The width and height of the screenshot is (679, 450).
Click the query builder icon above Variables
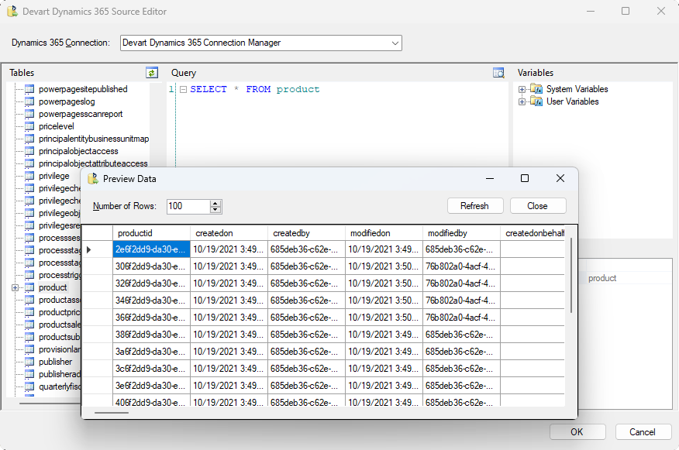tap(498, 73)
